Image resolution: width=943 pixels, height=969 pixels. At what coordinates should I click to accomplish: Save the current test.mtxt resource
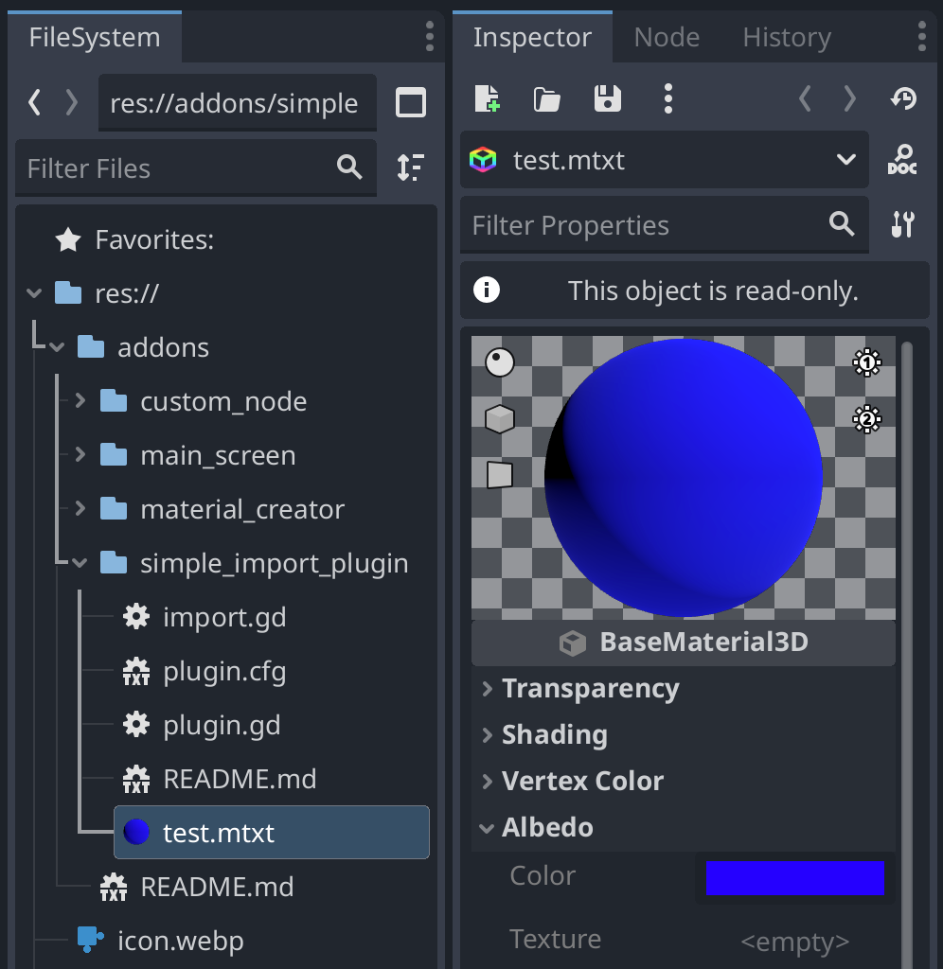pyautogui.click(x=608, y=98)
